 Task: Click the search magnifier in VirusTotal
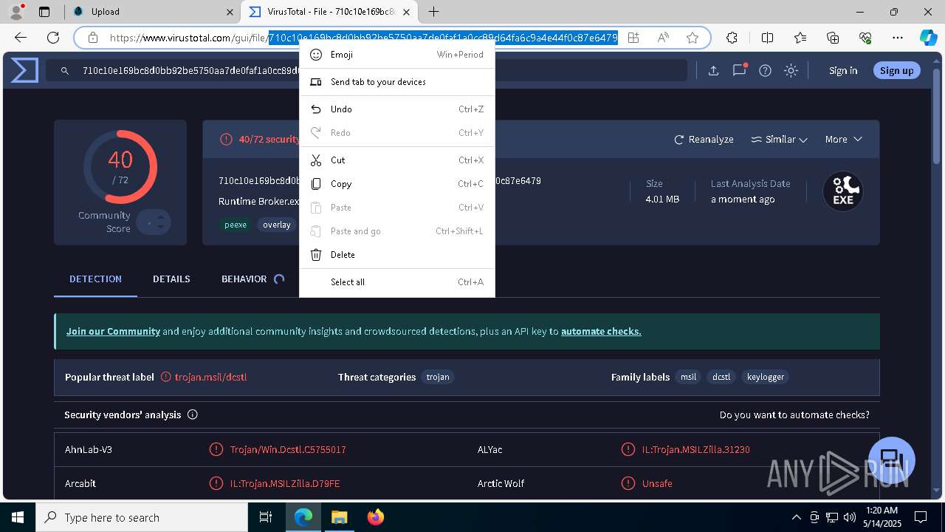(65, 71)
